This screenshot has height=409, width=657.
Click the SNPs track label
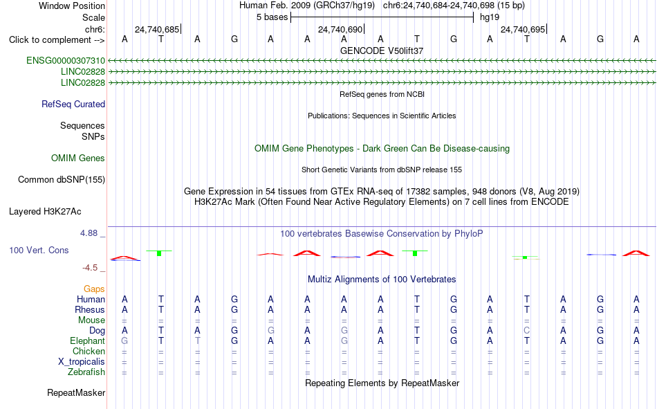click(x=93, y=137)
